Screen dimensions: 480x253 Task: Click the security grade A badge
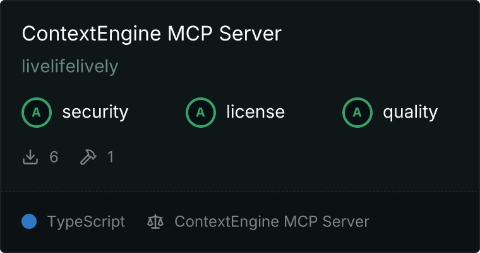coord(37,113)
